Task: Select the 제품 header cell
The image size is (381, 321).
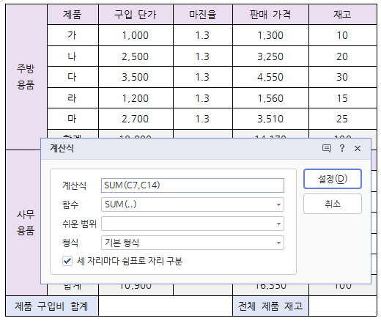Action: coord(73,15)
